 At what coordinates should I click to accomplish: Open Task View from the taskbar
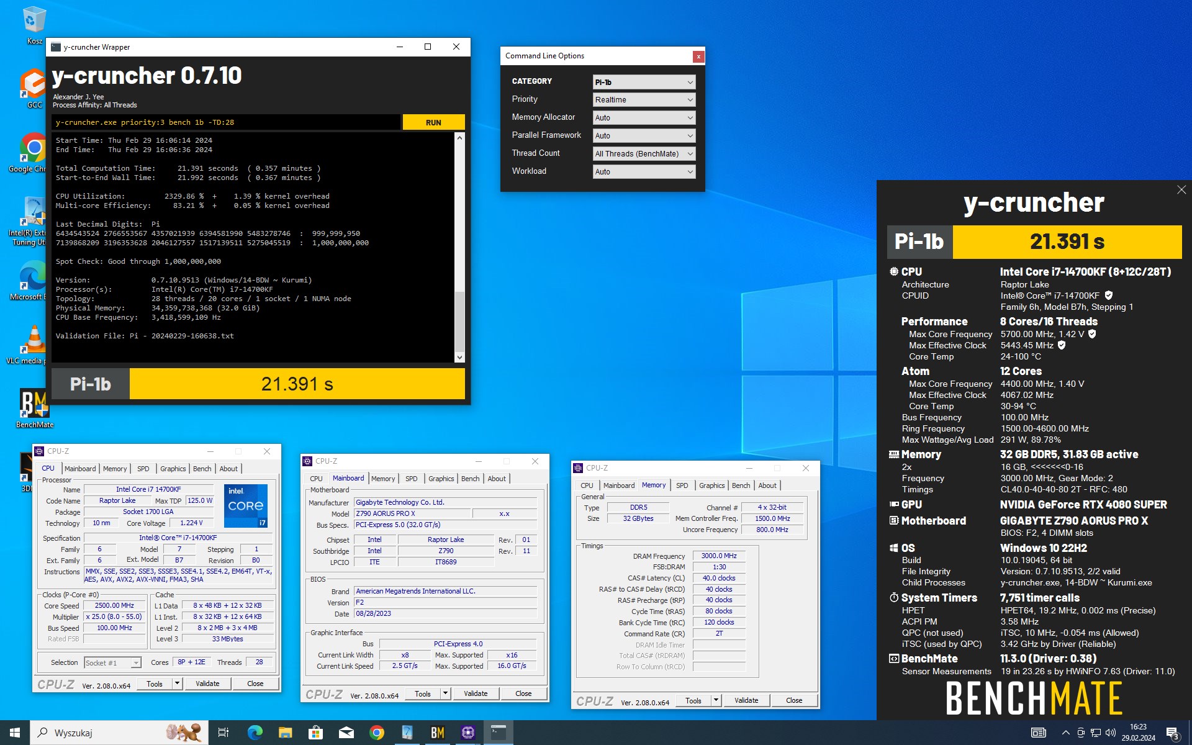click(223, 733)
